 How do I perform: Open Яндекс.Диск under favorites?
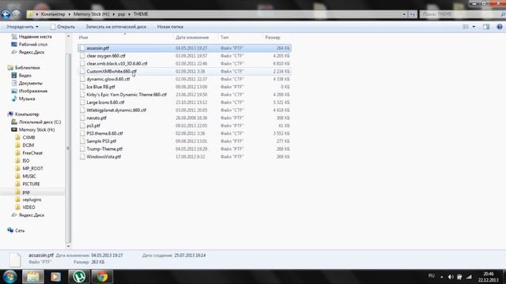tap(28, 52)
